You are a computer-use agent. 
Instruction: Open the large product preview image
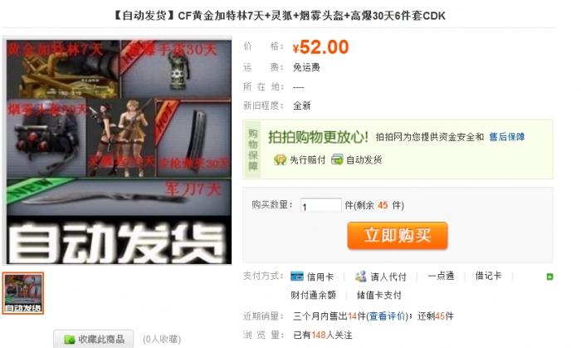119,152
